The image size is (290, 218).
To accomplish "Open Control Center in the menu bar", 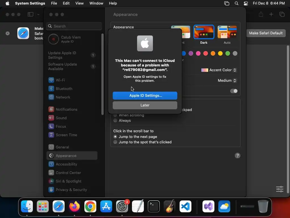I will pos(246,3).
